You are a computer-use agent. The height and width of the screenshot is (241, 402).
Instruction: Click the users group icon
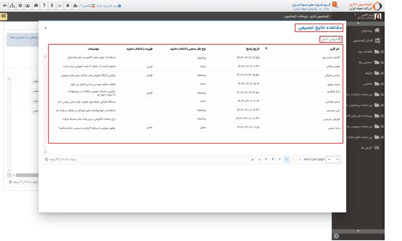coord(28,6)
